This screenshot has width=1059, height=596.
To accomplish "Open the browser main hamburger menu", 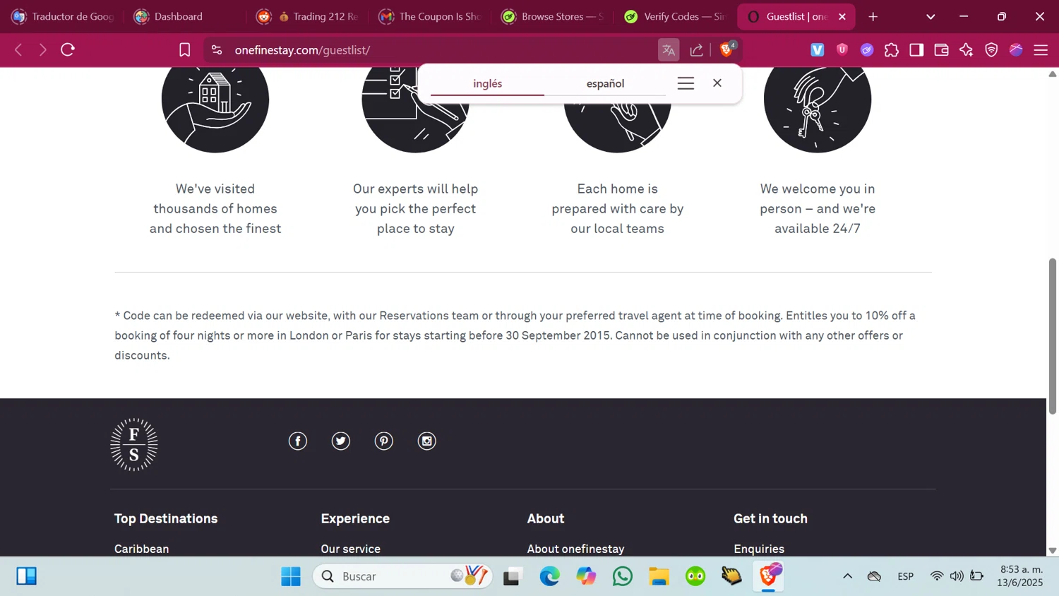I will 1041,50.
